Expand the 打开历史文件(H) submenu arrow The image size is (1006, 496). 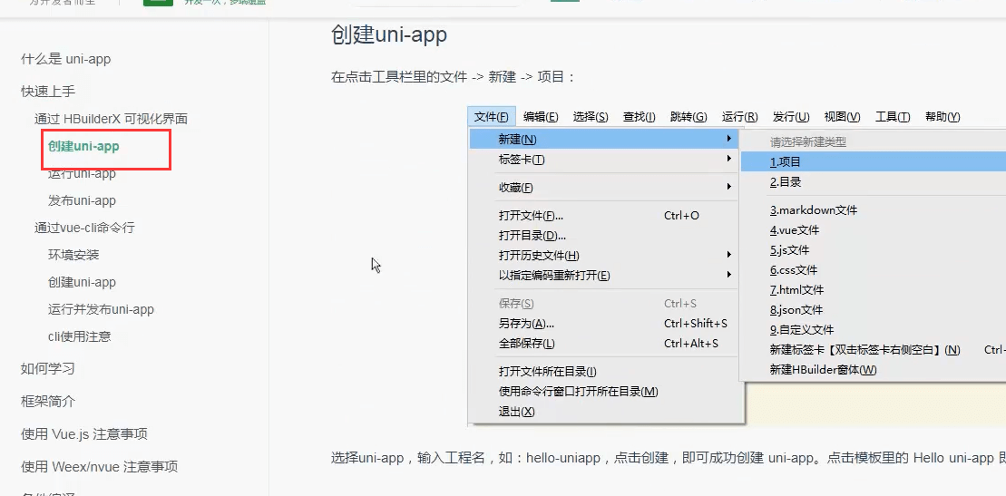[728, 255]
